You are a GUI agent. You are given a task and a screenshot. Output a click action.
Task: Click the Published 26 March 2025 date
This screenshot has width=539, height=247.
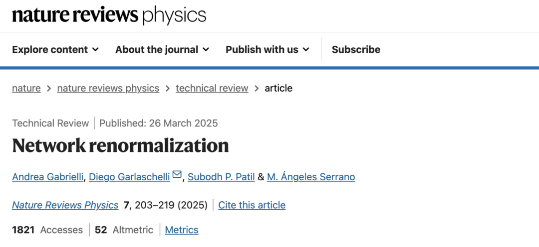[159, 123]
